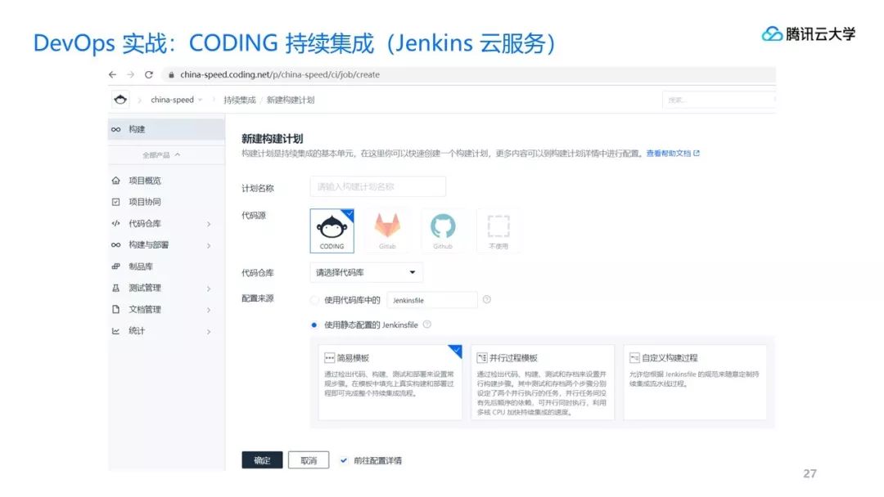This screenshot has width=884, height=497.
Task: Choose the 自定义构建过程 template card
Action: click(695, 383)
